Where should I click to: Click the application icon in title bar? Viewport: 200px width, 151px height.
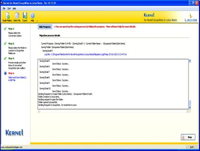pyautogui.click(x=2, y=3)
